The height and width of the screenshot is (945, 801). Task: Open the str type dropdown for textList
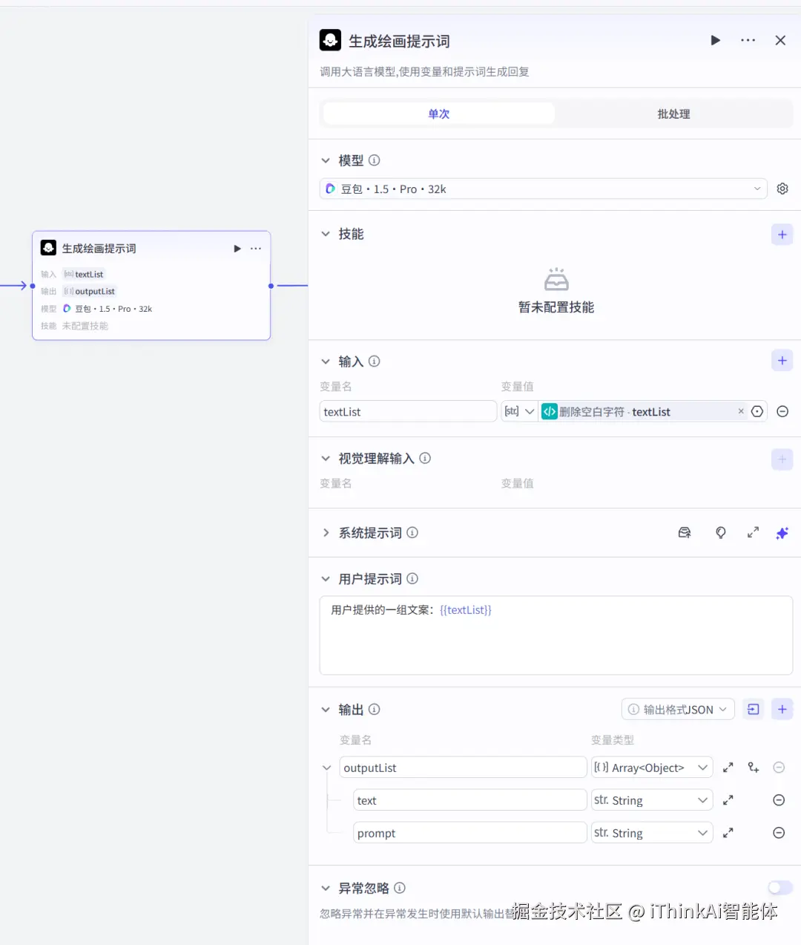tap(519, 411)
